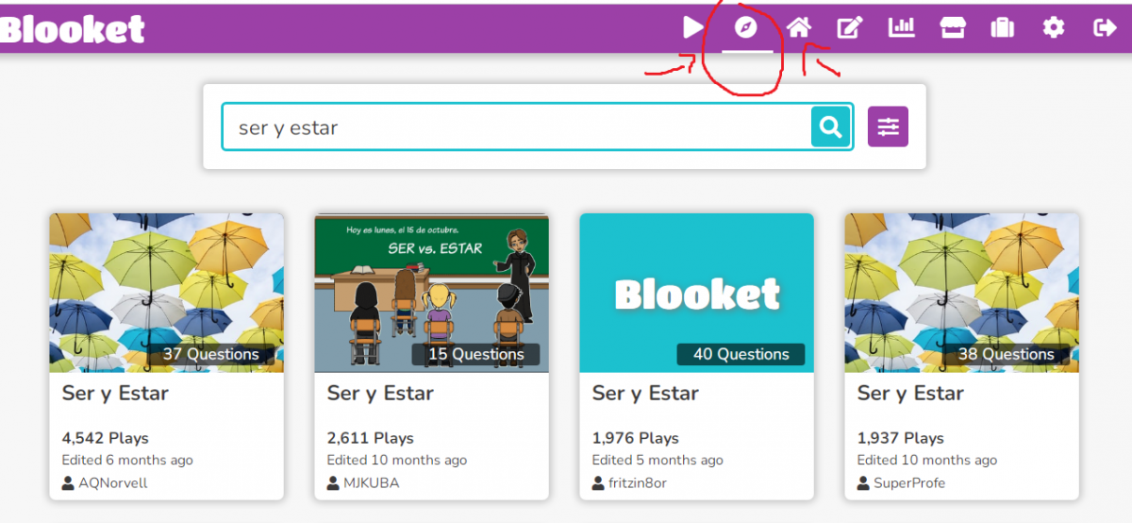
Task: Click the Blooket logo
Action: [x=72, y=28]
